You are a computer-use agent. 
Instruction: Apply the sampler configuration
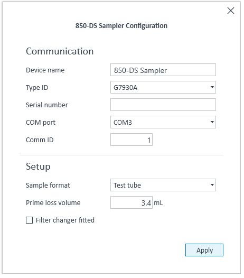pyautogui.click(x=204, y=250)
